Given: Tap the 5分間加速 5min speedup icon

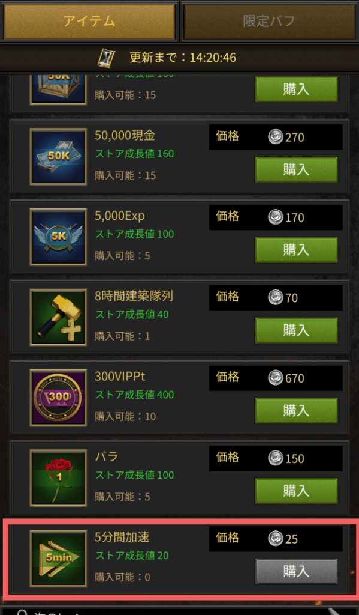Looking at the screenshot, I should coord(58,558).
